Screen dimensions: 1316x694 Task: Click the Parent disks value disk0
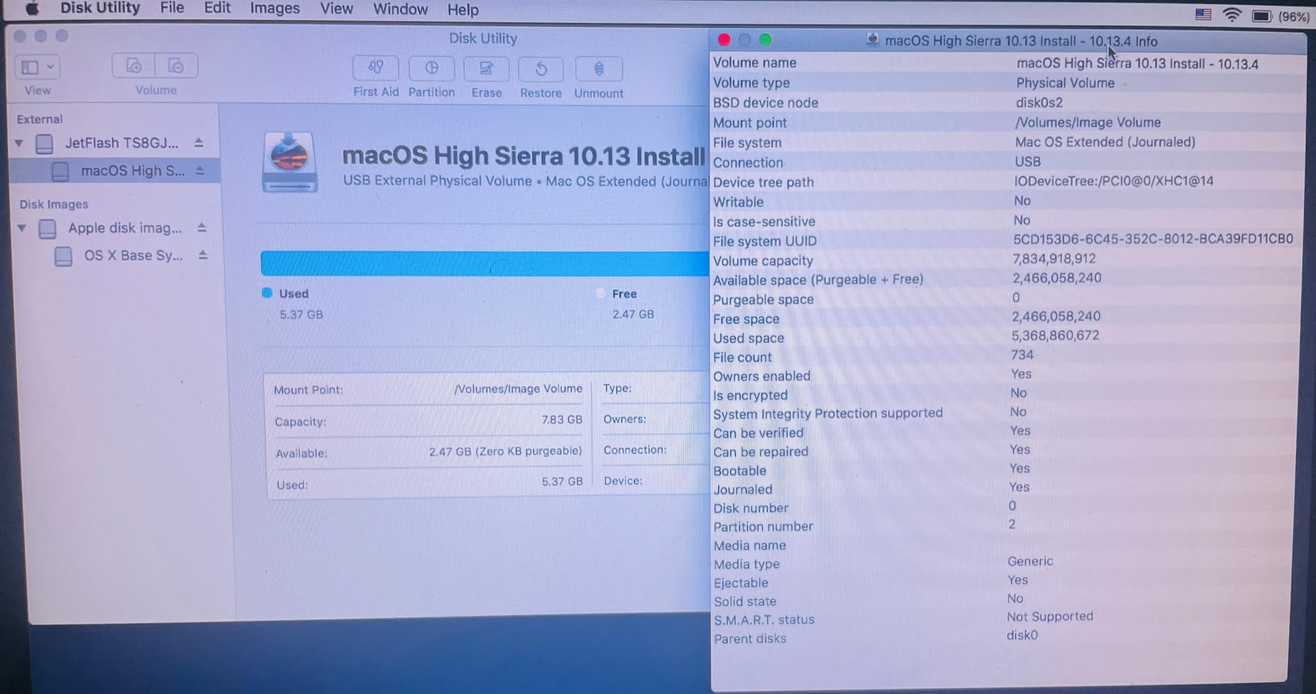click(x=1023, y=635)
